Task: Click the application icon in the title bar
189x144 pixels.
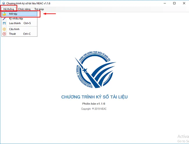Action: click(x=3, y=3)
